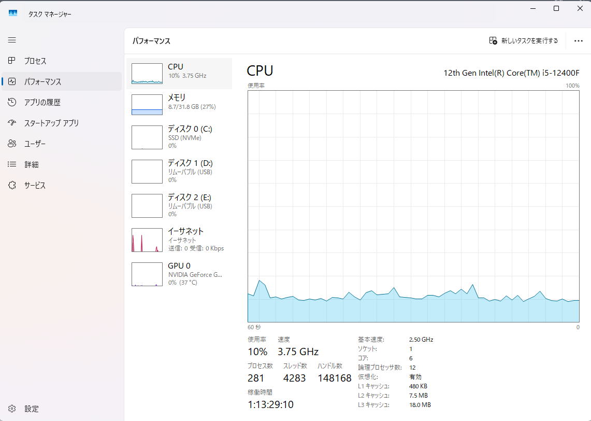Viewport: 591px width, 421px height.
Task: Select GPU 0 NVIDIA GeForce item
Action: point(179,274)
